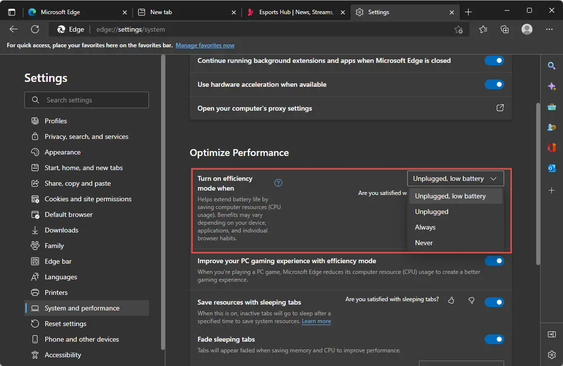
Task: Open the Settings and more ellipsis menu
Action: point(549,29)
